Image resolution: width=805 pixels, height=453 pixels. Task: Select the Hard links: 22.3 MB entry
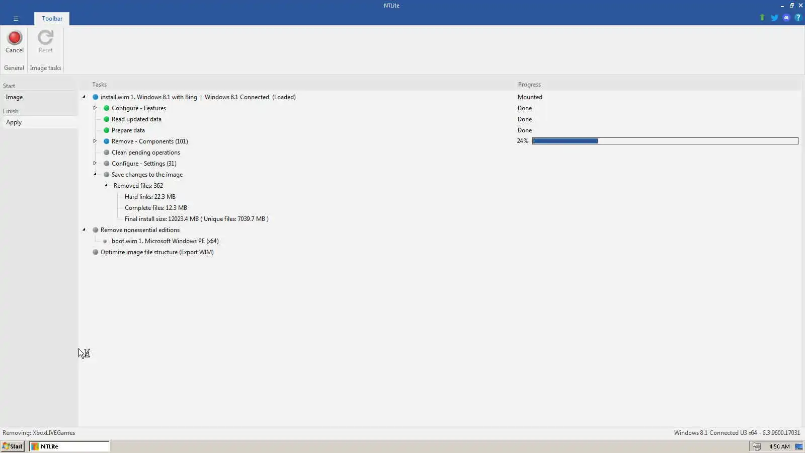(x=150, y=197)
